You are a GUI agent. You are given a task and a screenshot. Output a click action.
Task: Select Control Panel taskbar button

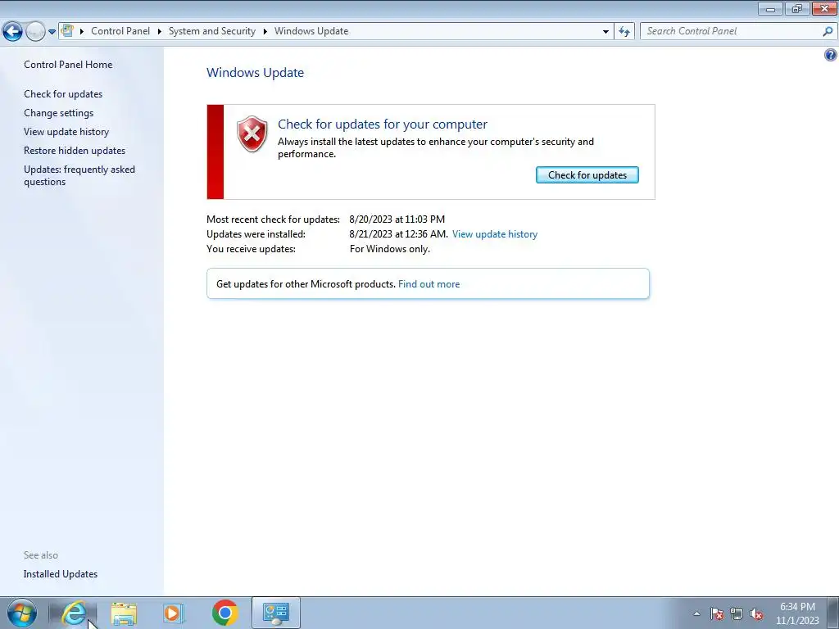click(276, 613)
